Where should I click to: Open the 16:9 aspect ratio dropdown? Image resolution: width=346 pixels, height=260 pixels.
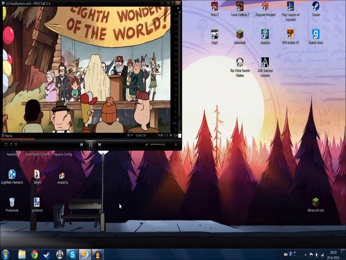tap(130, 135)
